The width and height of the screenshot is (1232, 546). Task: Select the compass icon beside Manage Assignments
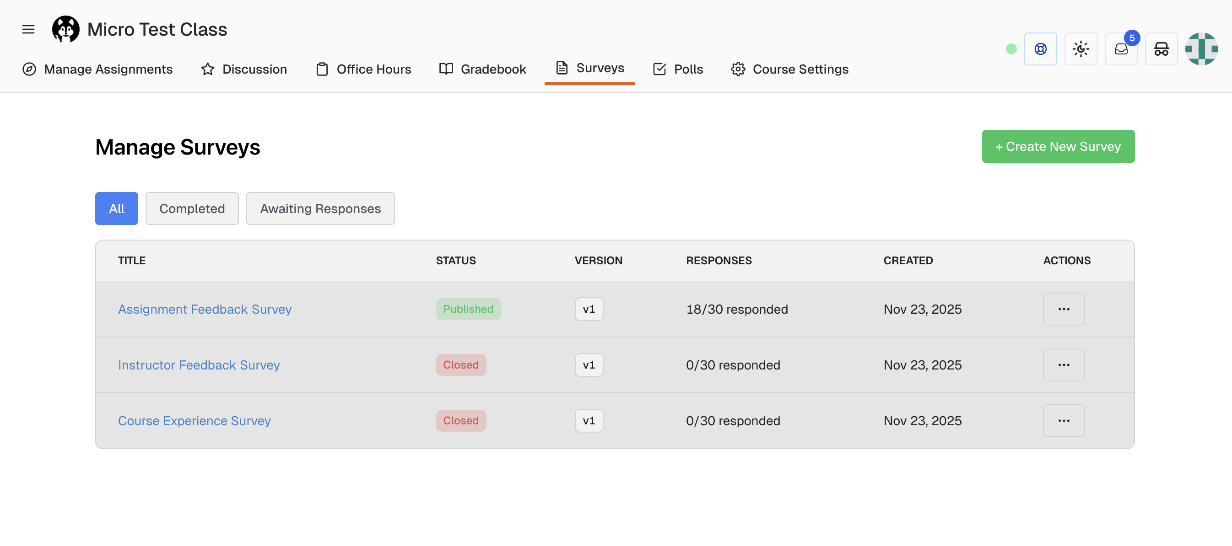click(x=28, y=69)
